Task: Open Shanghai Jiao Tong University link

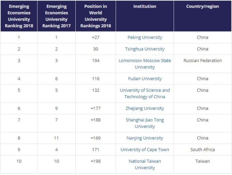Action: click(x=145, y=123)
